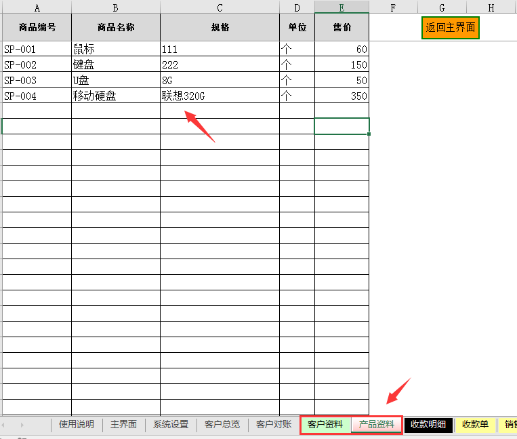Grab the fill handle of the selected cell
The image size is (517, 439).
tap(369, 134)
